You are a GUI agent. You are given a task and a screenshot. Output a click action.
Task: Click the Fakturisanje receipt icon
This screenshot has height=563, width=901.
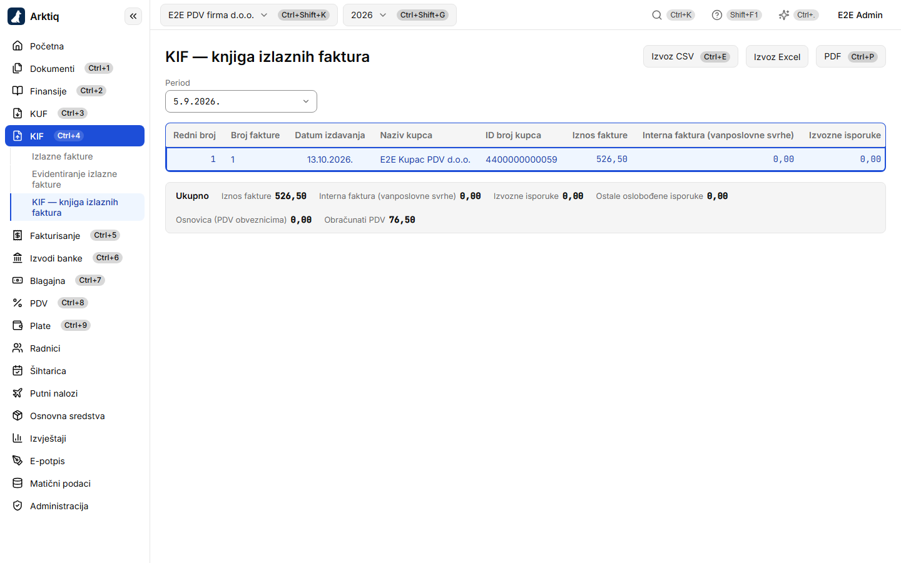[18, 235]
